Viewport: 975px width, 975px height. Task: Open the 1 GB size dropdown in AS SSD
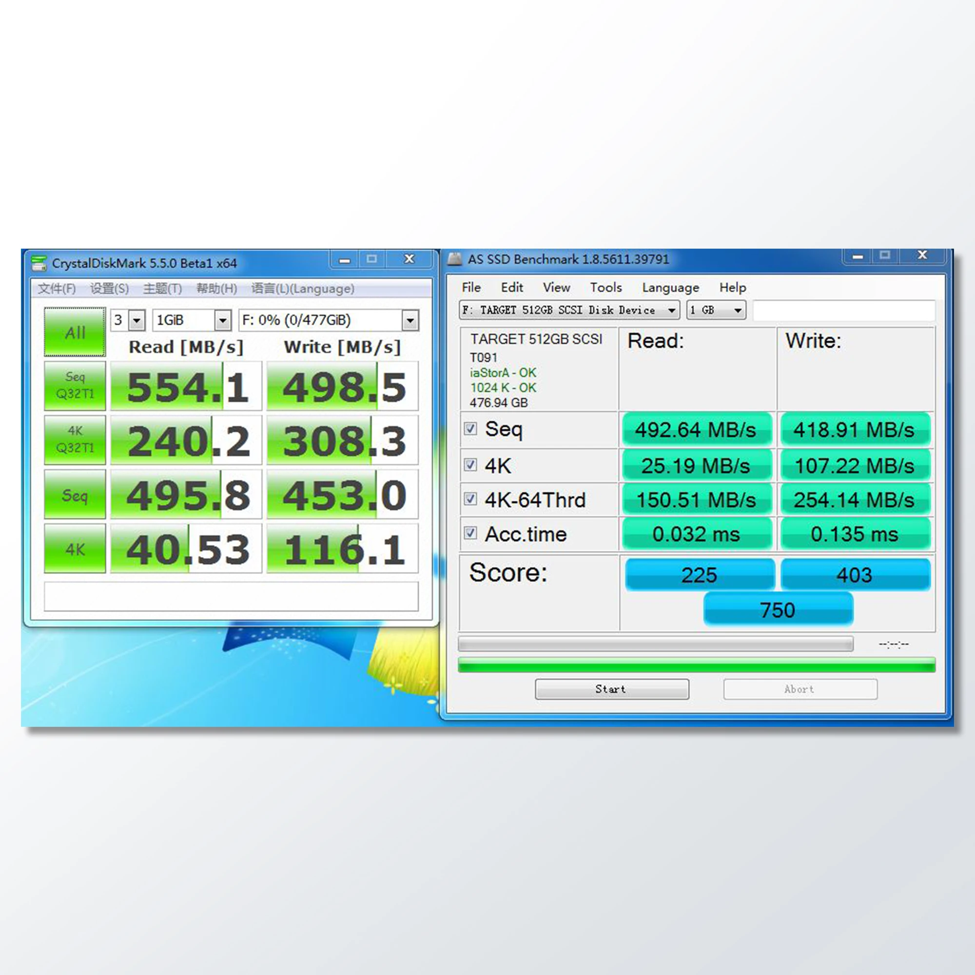pyautogui.click(x=737, y=310)
